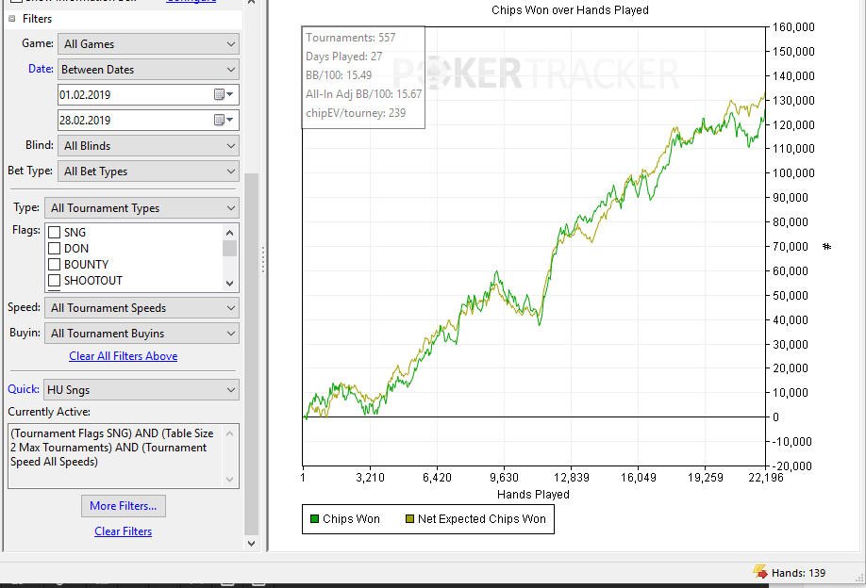This screenshot has height=588, width=866.
Task: Collapse the Filters section expander
Action: 11,19
